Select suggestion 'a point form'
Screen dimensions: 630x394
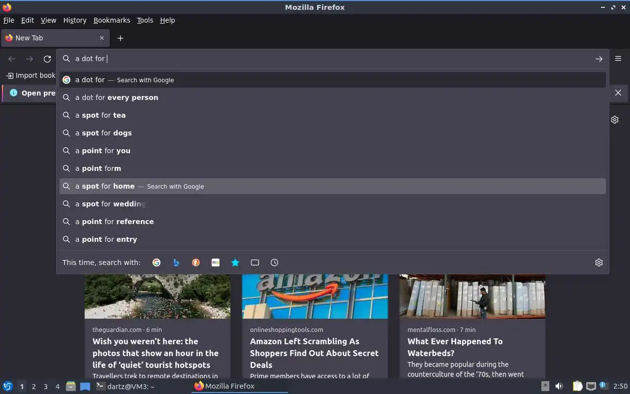point(333,168)
